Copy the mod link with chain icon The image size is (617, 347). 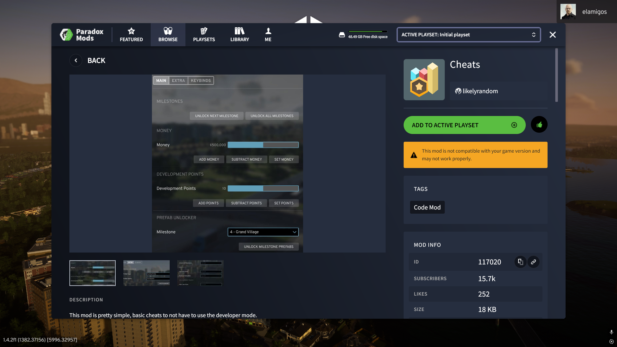(533, 262)
